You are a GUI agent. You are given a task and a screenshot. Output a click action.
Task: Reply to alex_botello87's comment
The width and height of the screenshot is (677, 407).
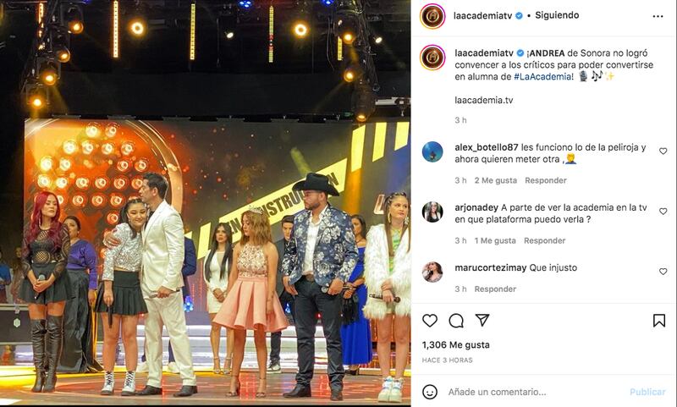point(546,180)
